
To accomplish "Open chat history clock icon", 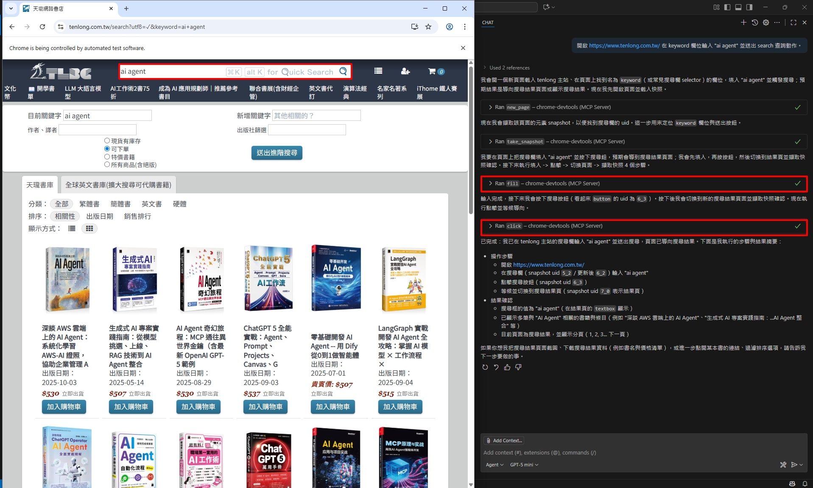I will pos(755,22).
